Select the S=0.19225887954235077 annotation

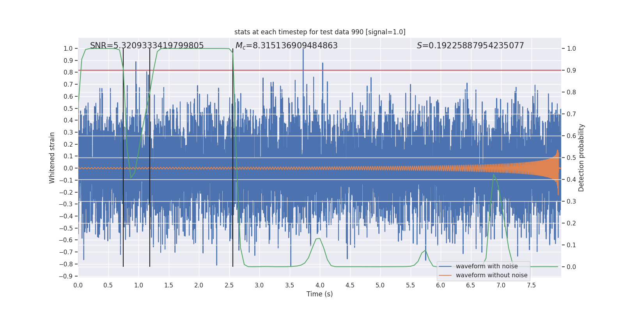tap(470, 46)
